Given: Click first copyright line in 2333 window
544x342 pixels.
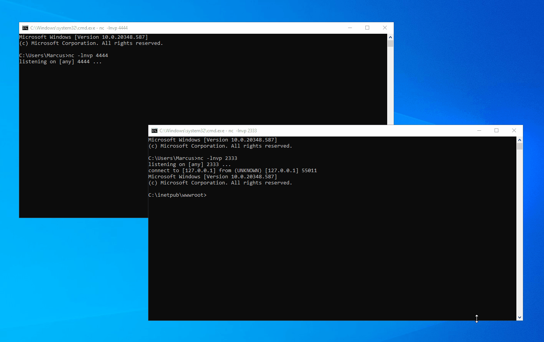Looking at the screenshot, I should (220, 146).
